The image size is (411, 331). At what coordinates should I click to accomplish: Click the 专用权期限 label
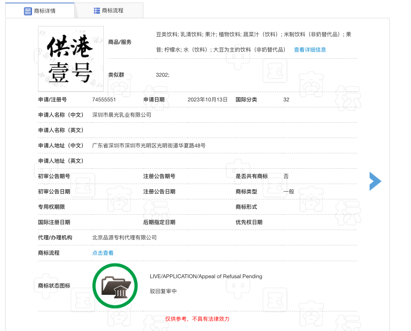tap(51, 207)
